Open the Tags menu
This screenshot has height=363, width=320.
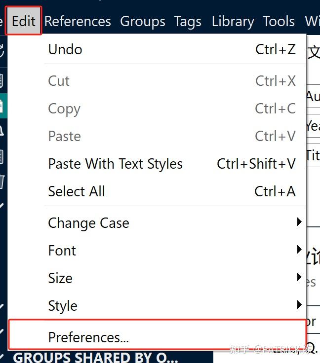click(x=188, y=21)
